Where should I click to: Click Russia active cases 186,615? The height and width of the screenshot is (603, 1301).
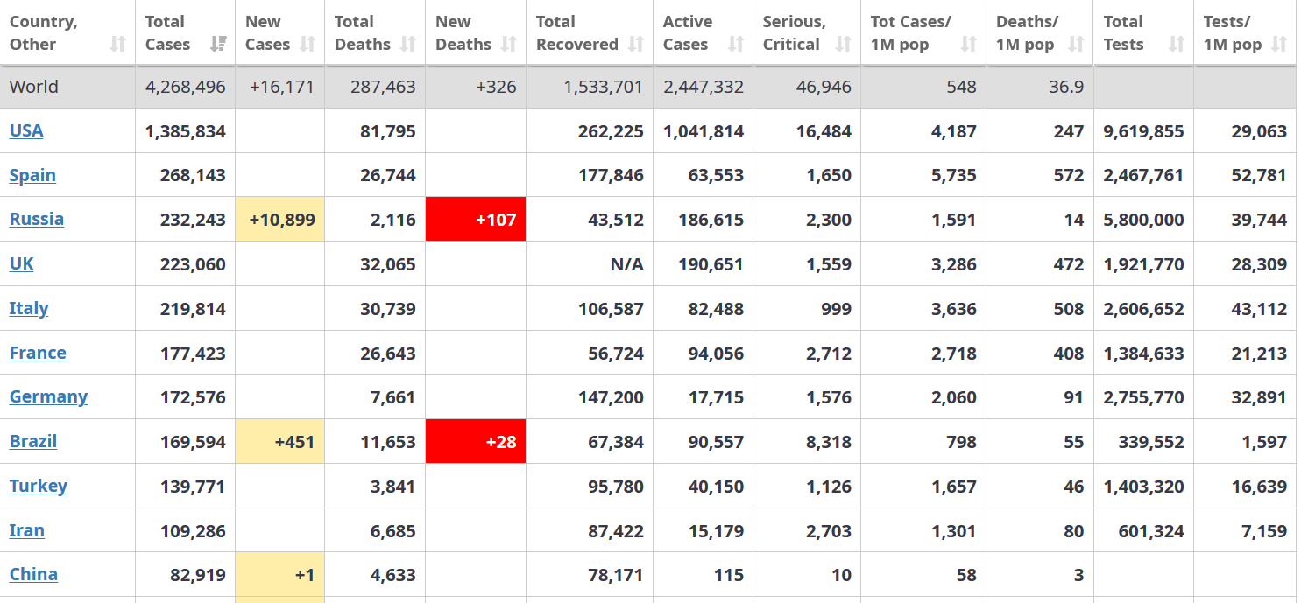[711, 220]
